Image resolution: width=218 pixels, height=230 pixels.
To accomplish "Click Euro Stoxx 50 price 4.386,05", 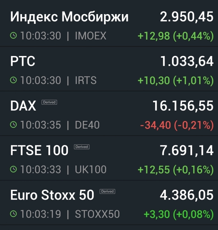I will (187, 195).
